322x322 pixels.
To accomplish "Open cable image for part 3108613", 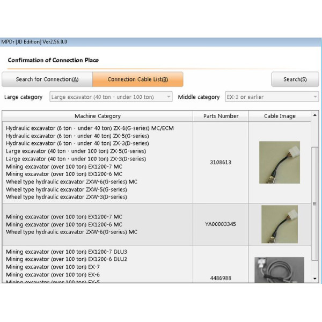I will coord(279,162).
